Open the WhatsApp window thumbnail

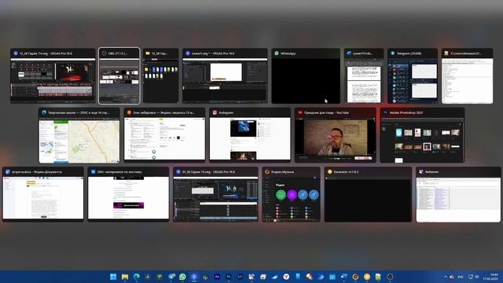click(x=306, y=75)
